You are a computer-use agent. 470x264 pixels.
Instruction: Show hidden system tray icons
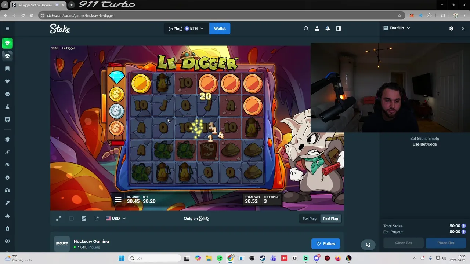[x=415, y=258]
